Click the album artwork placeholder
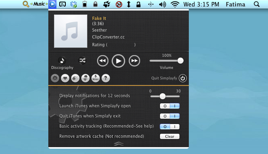Screen dimensions: 268x154 [71, 31]
